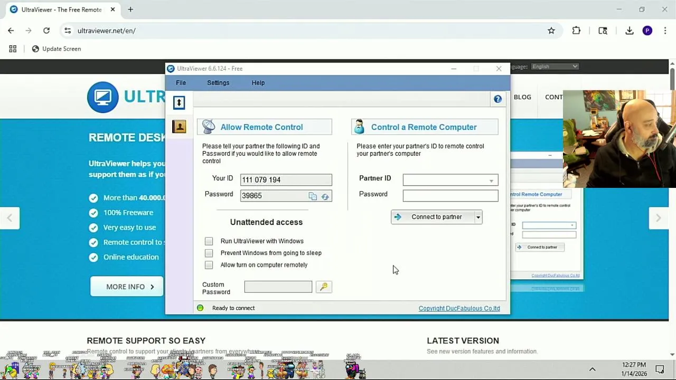The image size is (676, 380).
Task: Open the UltraViewer contacts sidebar icon
Action: coord(179,127)
